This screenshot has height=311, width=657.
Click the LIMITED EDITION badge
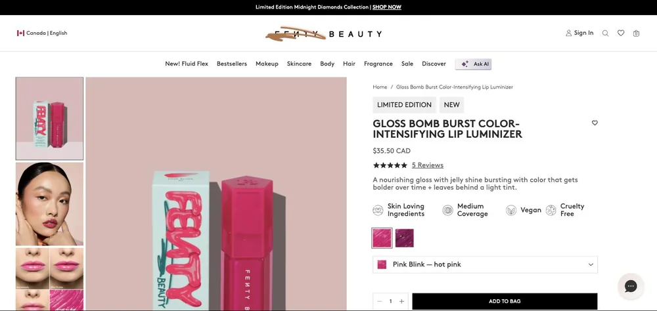coord(404,105)
